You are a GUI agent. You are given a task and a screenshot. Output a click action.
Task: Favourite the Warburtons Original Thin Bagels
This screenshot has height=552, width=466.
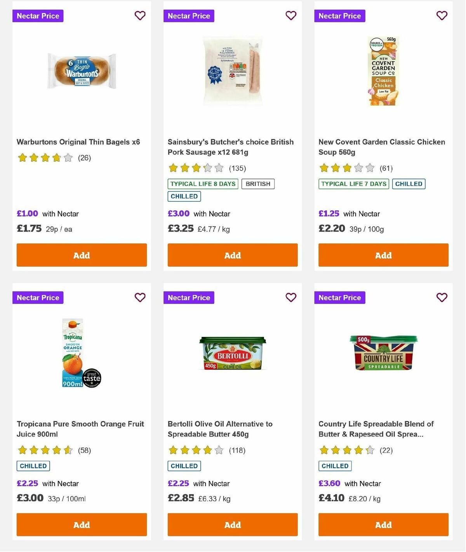[x=140, y=16]
